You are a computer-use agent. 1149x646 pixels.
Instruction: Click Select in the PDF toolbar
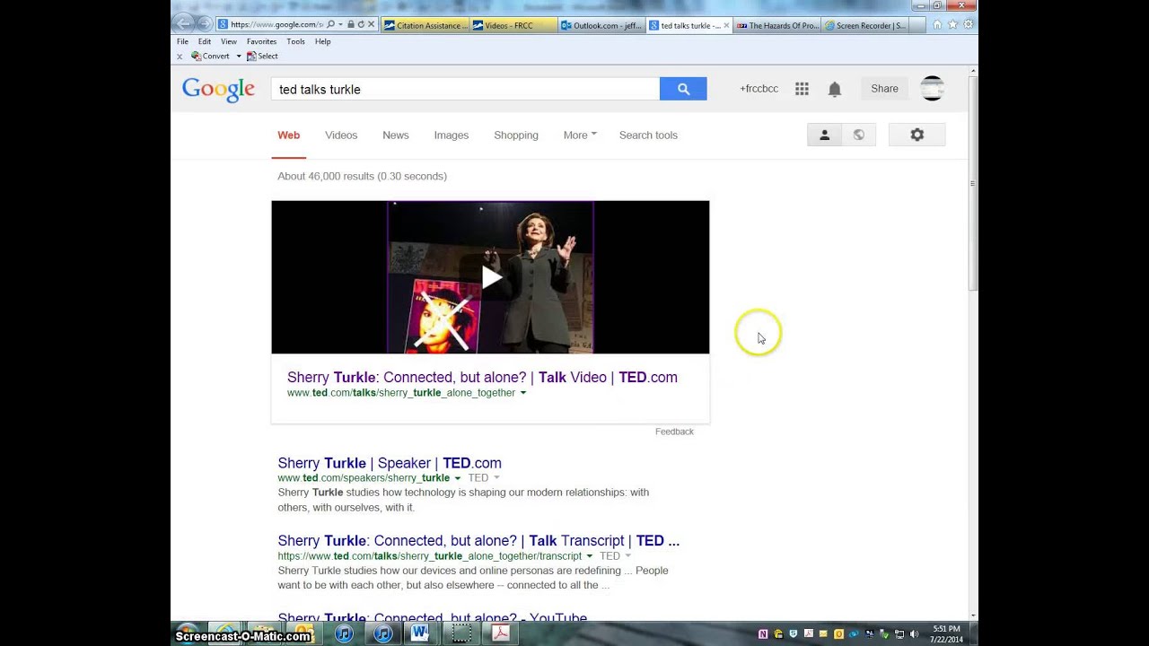(x=262, y=56)
